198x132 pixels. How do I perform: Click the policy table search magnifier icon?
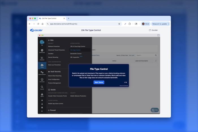156,55
